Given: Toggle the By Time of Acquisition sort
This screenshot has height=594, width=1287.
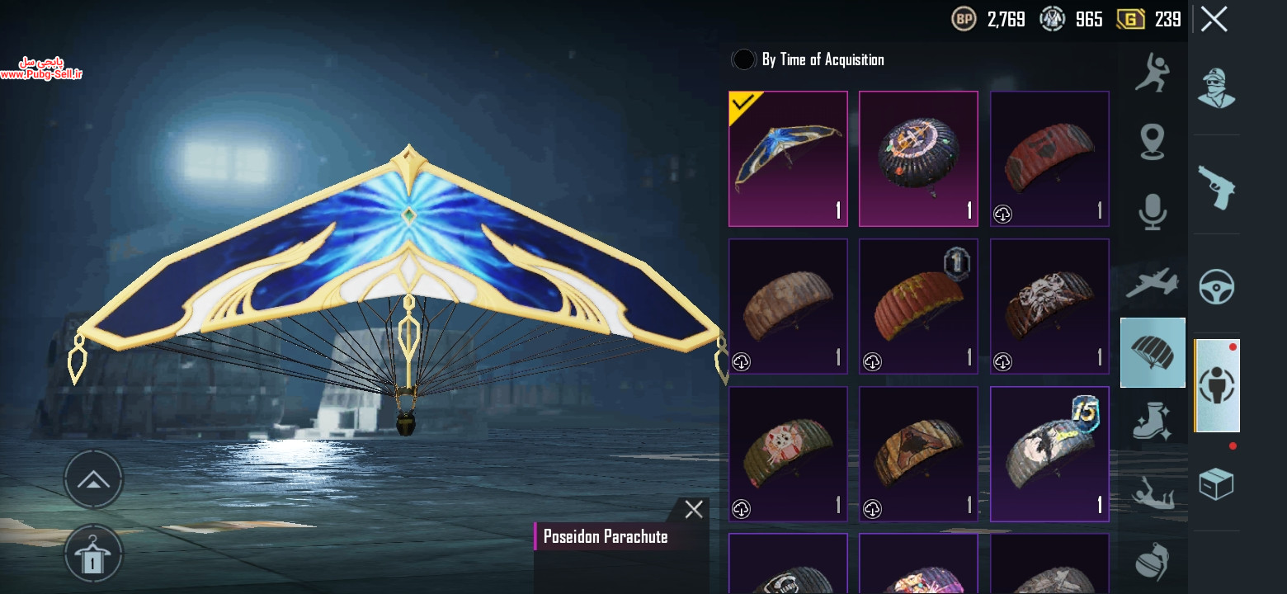Looking at the screenshot, I should tap(808, 59).
